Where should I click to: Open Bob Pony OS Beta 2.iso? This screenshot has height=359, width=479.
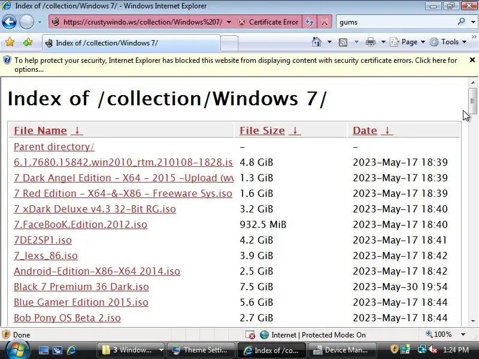tap(67, 318)
